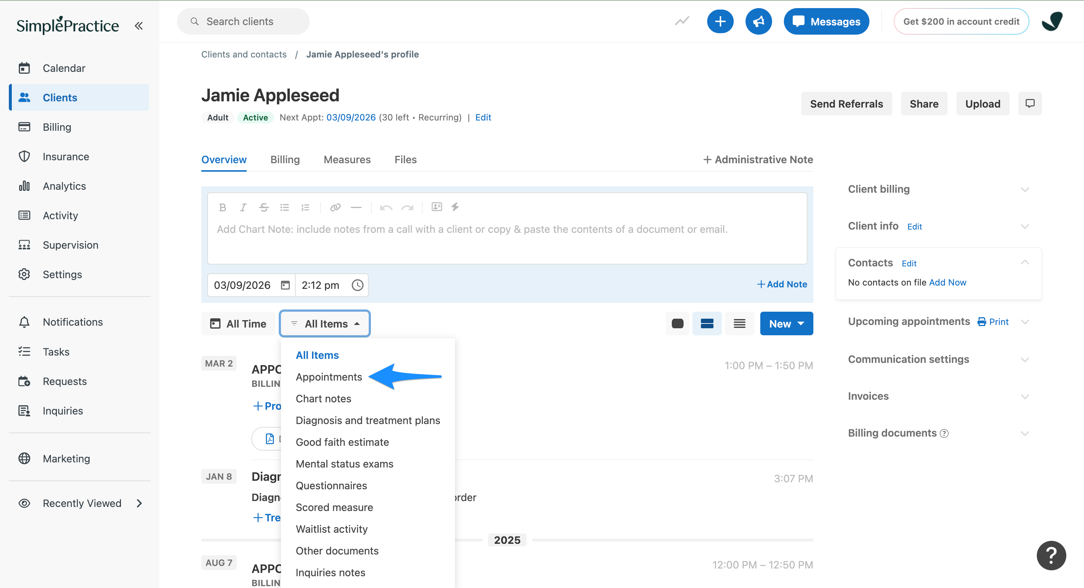This screenshot has width=1084, height=588.
Task: Click the undo icon in editor
Action: click(386, 207)
